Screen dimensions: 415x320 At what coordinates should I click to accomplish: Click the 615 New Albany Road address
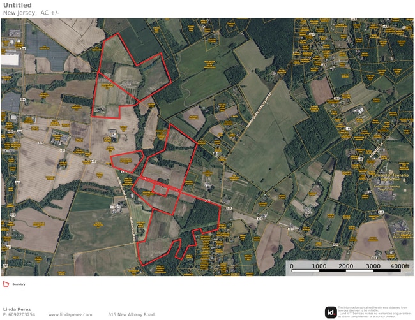coord(132,315)
